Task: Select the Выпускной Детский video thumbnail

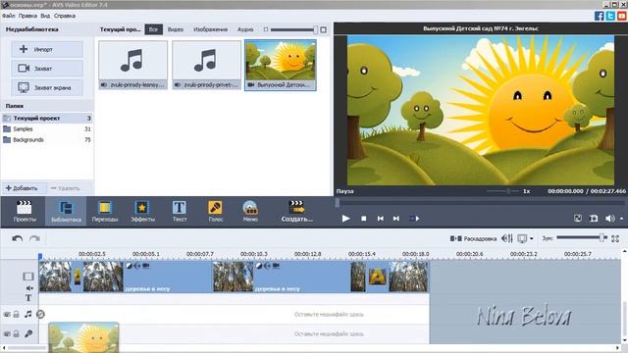Action: click(x=281, y=65)
